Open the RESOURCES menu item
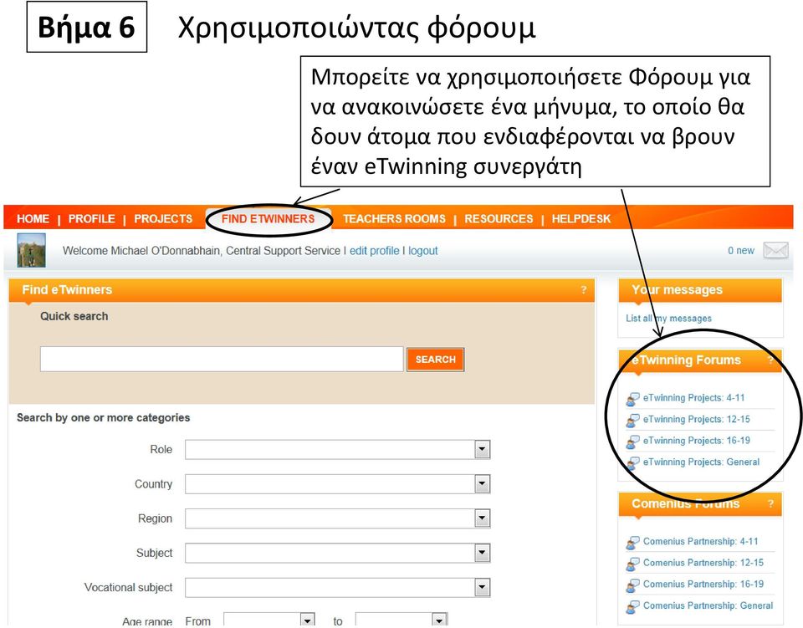The height and width of the screenshot is (628, 803). tap(499, 219)
